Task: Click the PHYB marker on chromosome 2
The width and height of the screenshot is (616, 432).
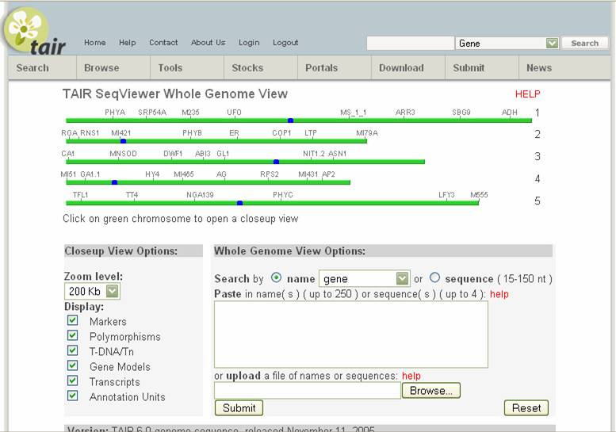Action: tap(192, 133)
